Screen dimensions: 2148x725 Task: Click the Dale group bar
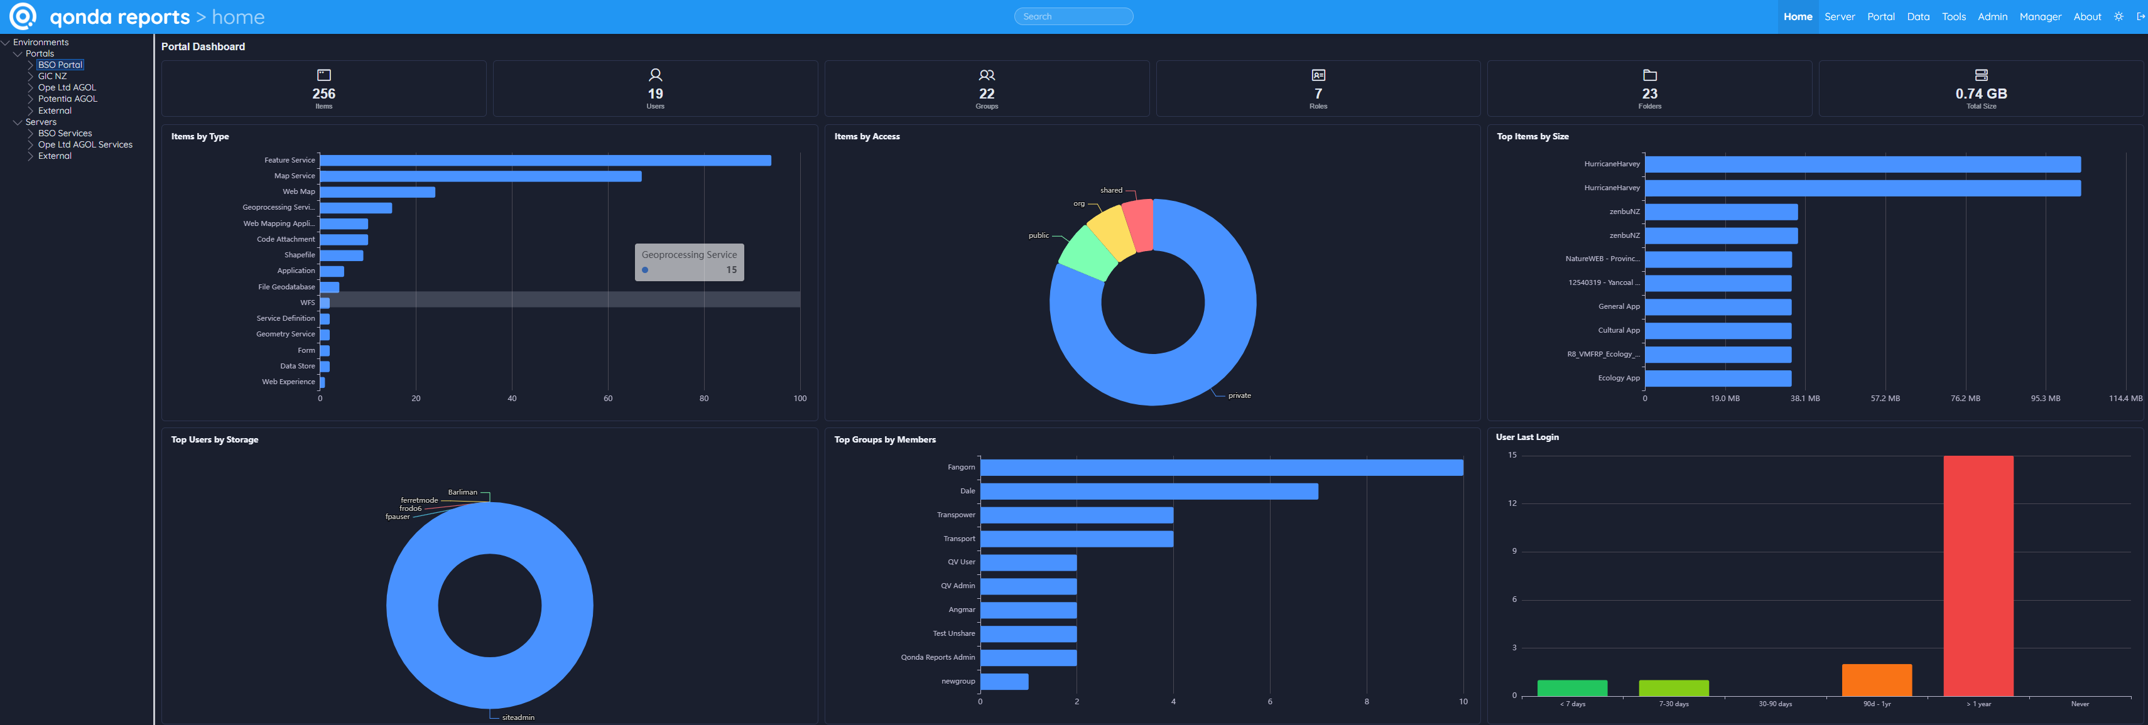point(1149,491)
